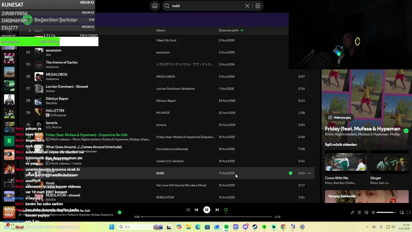Open Discord from the taskbar
The width and height of the screenshot is (412, 232).
point(245,227)
